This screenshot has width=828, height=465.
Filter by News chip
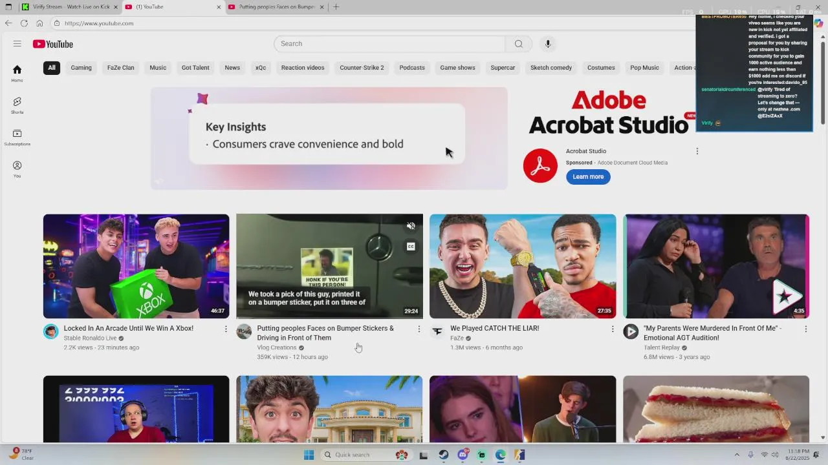[x=232, y=68]
